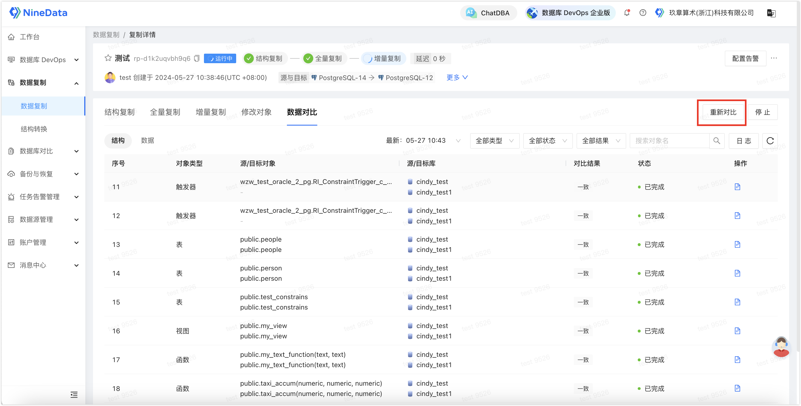Open the notification bell

[627, 13]
